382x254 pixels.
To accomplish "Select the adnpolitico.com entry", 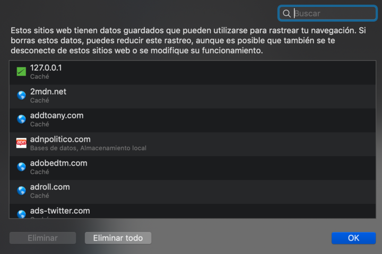I will tap(193, 144).
